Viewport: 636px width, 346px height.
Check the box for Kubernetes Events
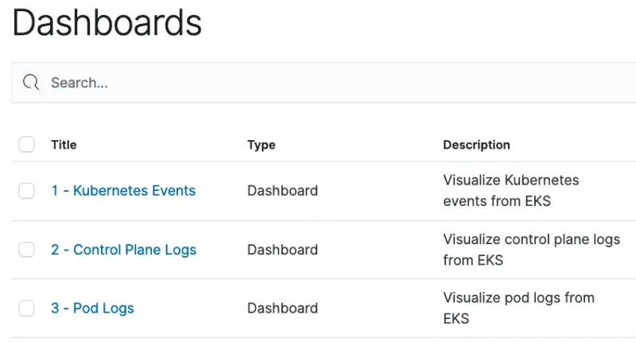tap(27, 190)
